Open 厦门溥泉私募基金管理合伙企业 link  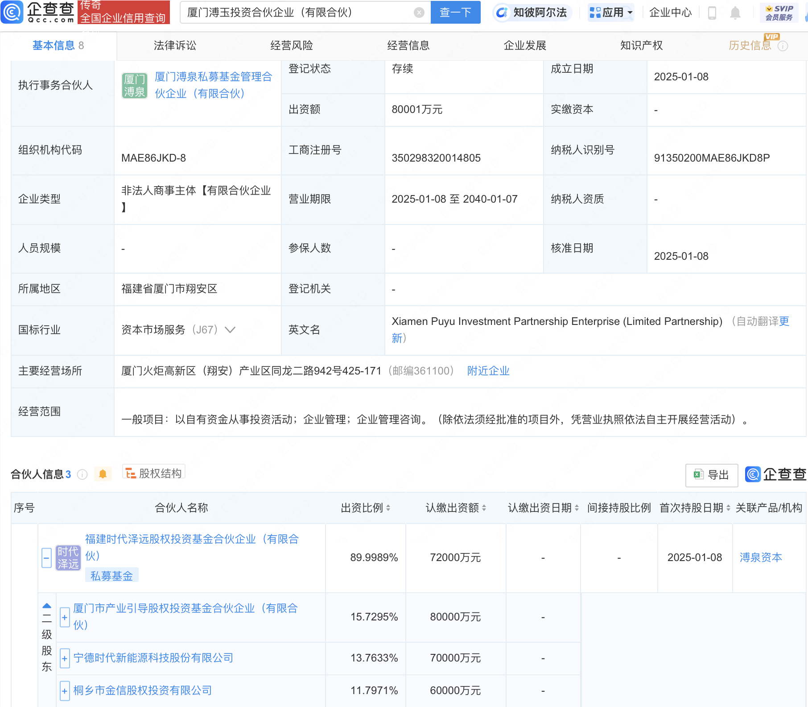click(x=213, y=85)
